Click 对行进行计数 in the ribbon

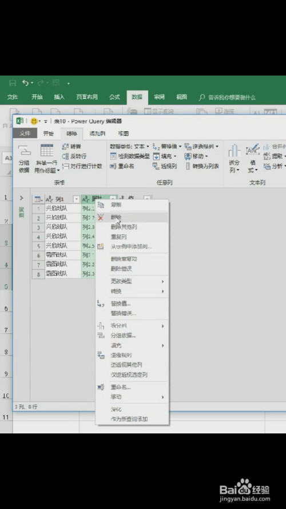82,166
